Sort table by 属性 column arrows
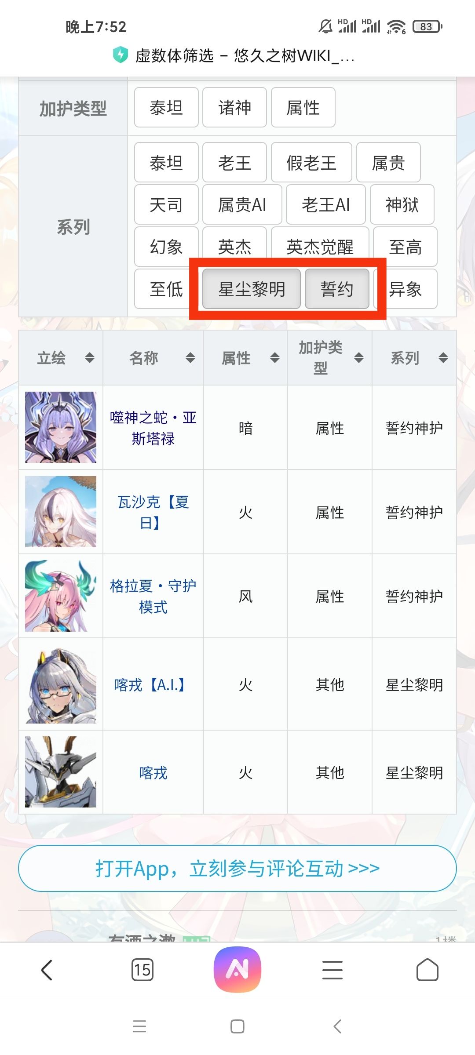The width and height of the screenshot is (475, 1055). tap(275, 358)
